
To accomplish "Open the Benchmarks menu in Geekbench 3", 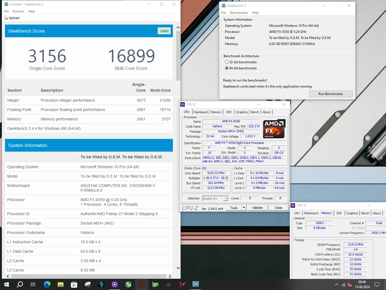I will point(239,13).
